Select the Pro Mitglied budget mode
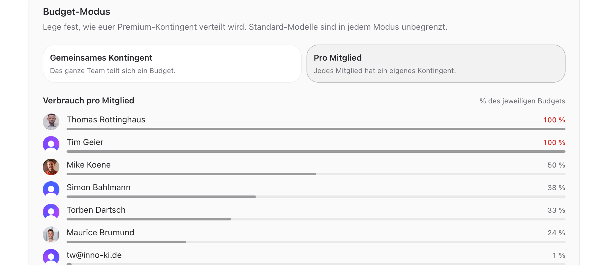This screenshot has width=597, height=265. pos(436,64)
